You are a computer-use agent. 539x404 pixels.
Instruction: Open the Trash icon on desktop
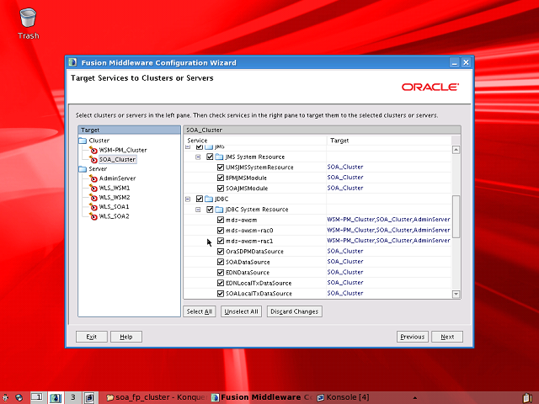(x=28, y=19)
